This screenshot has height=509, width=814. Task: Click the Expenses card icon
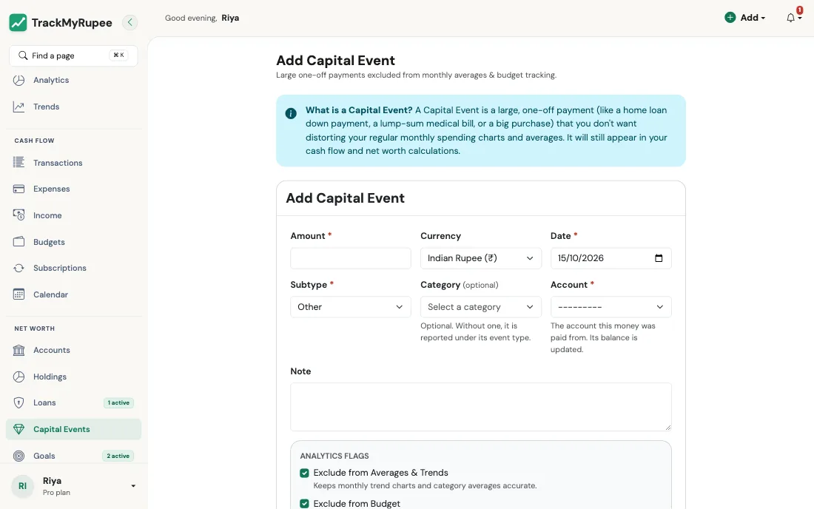[x=18, y=189]
